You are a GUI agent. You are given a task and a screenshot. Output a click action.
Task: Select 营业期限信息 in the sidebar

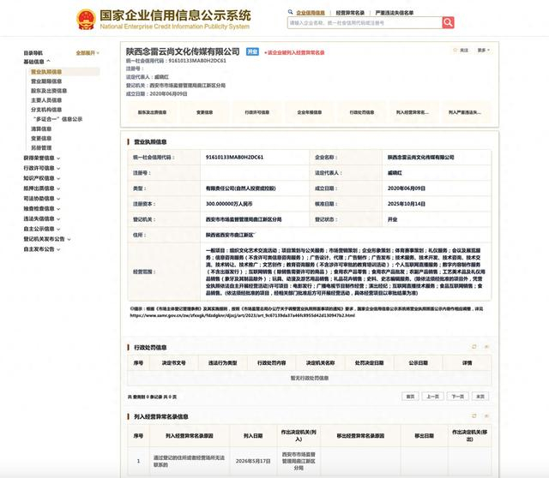coord(46,81)
